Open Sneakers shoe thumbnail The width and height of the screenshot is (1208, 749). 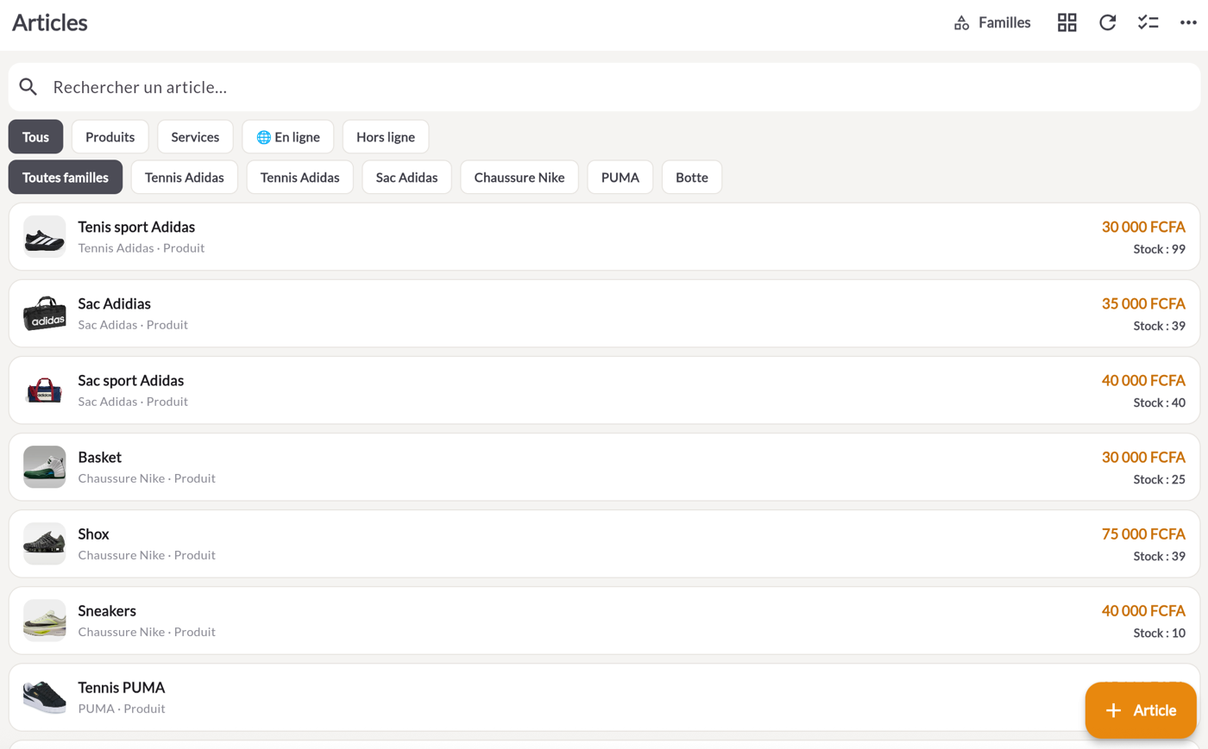point(45,621)
